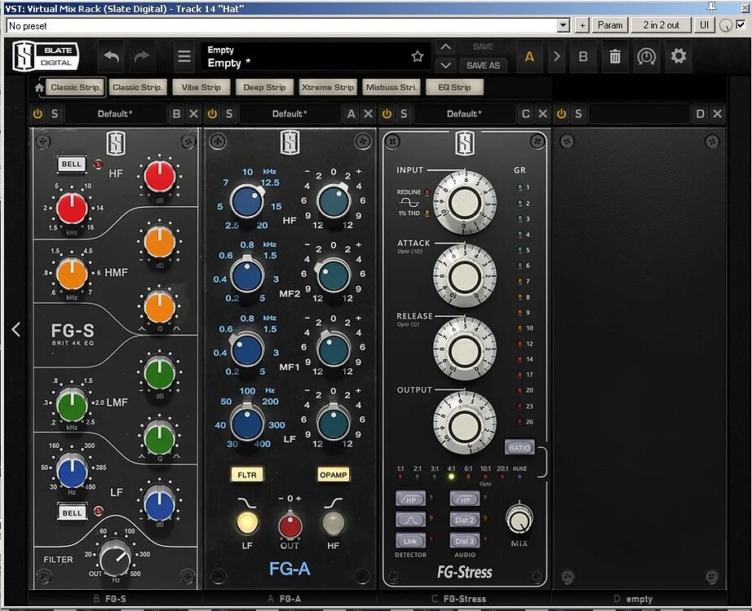752x611 pixels.
Task: Select preset slot B
Action: [583, 56]
